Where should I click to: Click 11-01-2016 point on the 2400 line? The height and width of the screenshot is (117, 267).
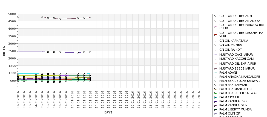pos(78,53)
